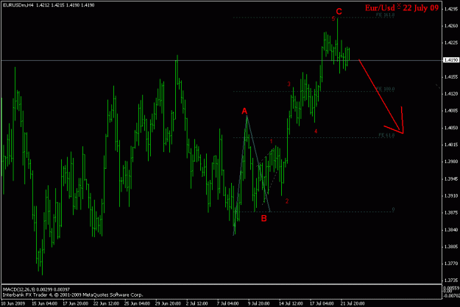Click price label 1.3805 on the scale
The width and height of the screenshot is (460, 307).
click(451, 247)
